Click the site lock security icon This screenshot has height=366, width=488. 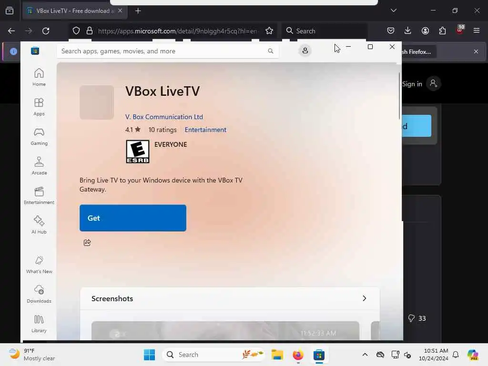(90, 31)
